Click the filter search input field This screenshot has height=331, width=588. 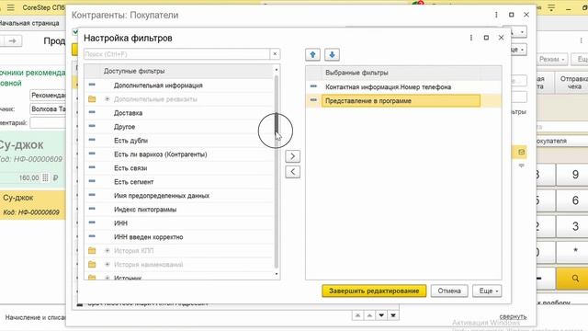[176, 54]
